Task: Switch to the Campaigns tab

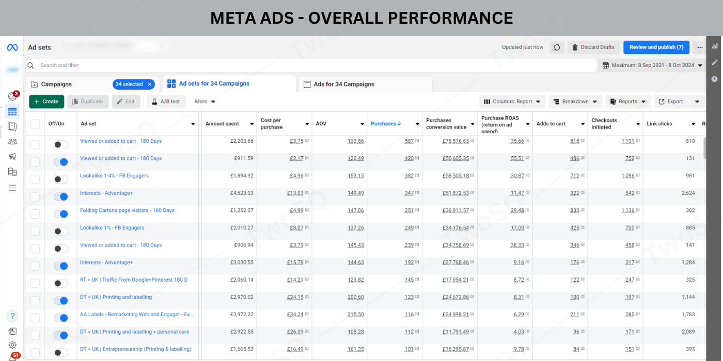Action: coord(57,84)
